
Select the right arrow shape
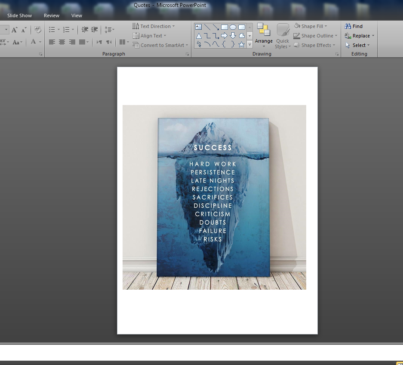[224, 35]
